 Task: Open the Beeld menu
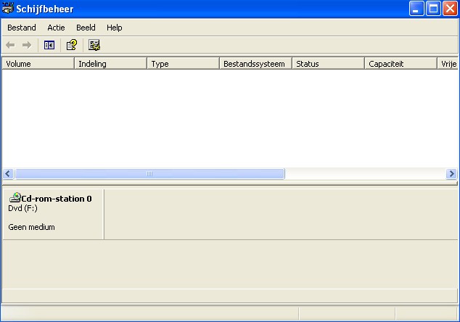86,28
